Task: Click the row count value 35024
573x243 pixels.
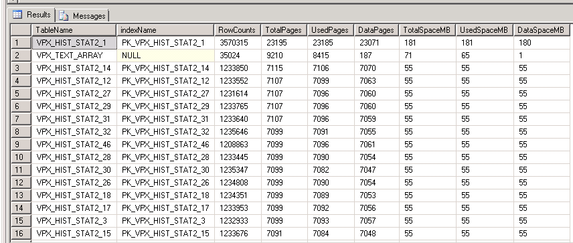Action: click(238, 56)
